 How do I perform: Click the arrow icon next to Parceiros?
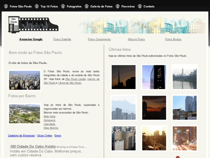click(x=118, y=6)
